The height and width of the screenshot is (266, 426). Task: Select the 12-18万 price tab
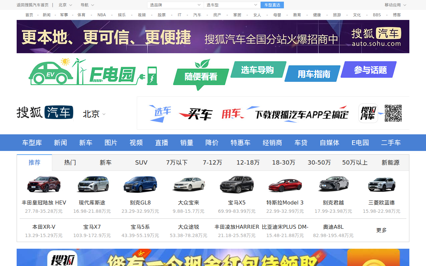pyautogui.click(x=248, y=163)
